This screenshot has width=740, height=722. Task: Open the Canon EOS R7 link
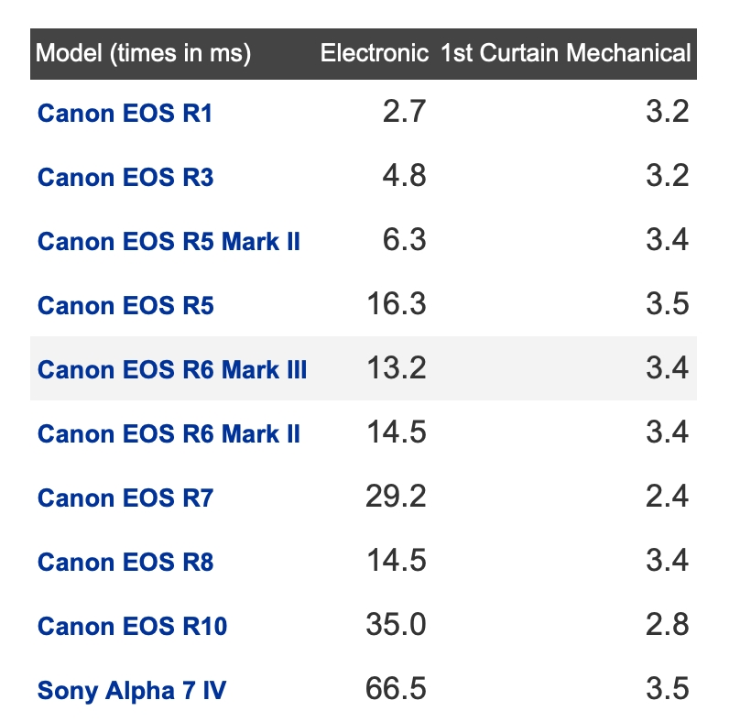point(125,498)
